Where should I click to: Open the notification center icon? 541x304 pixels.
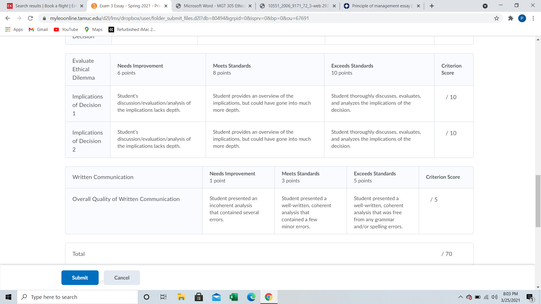click(530, 297)
